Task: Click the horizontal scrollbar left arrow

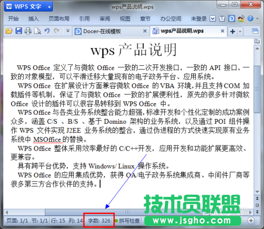Action: pos(7,212)
